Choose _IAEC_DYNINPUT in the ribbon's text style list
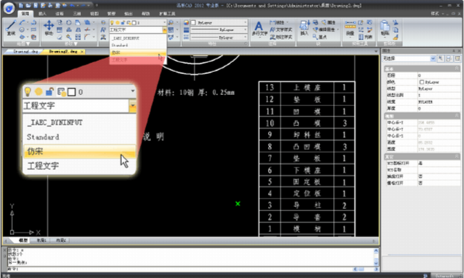The width and height of the screenshot is (464, 278). click(x=138, y=38)
